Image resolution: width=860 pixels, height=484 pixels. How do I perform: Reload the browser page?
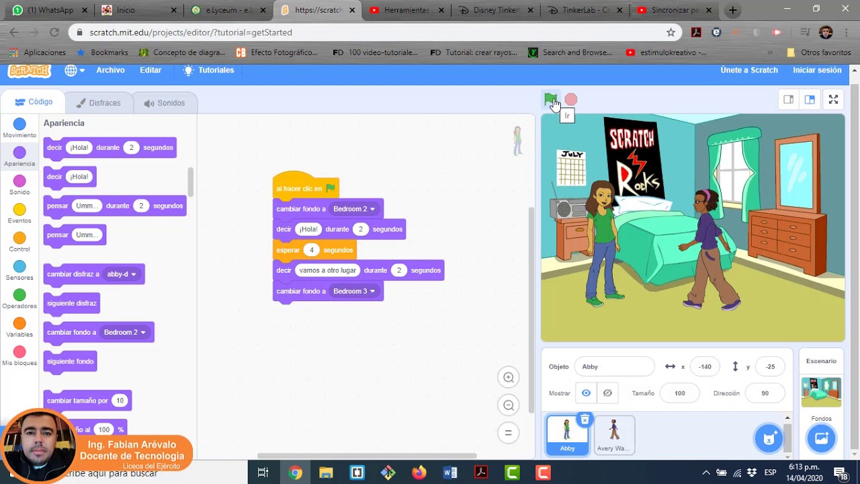pyautogui.click(x=55, y=32)
